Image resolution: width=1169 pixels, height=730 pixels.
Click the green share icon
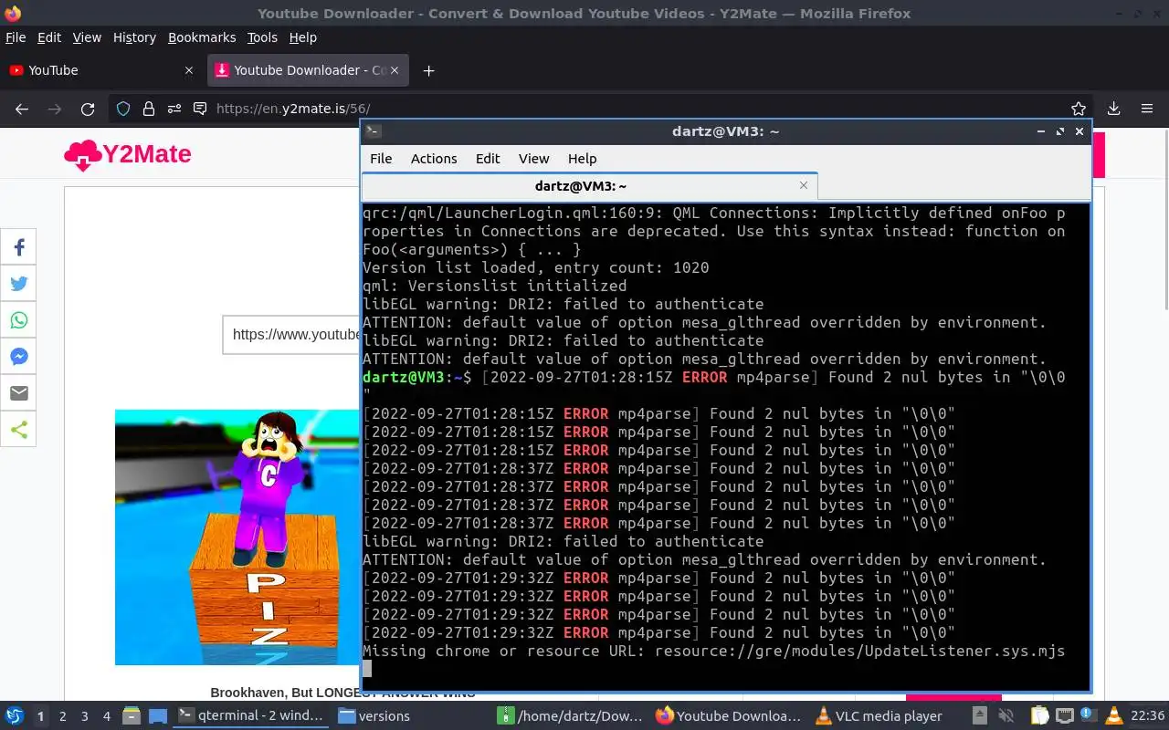(x=18, y=430)
